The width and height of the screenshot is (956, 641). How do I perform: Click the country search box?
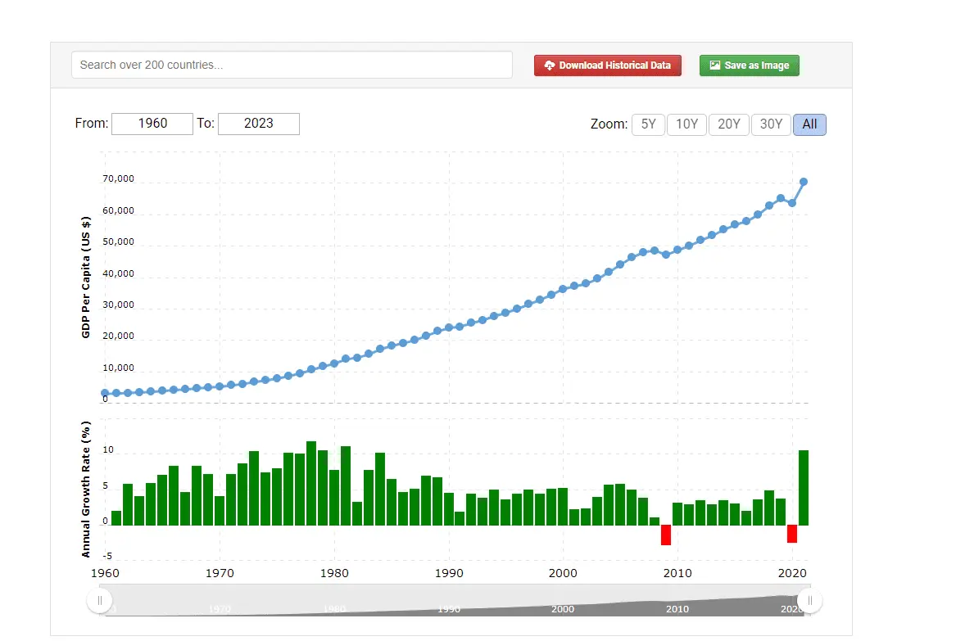(x=292, y=65)
